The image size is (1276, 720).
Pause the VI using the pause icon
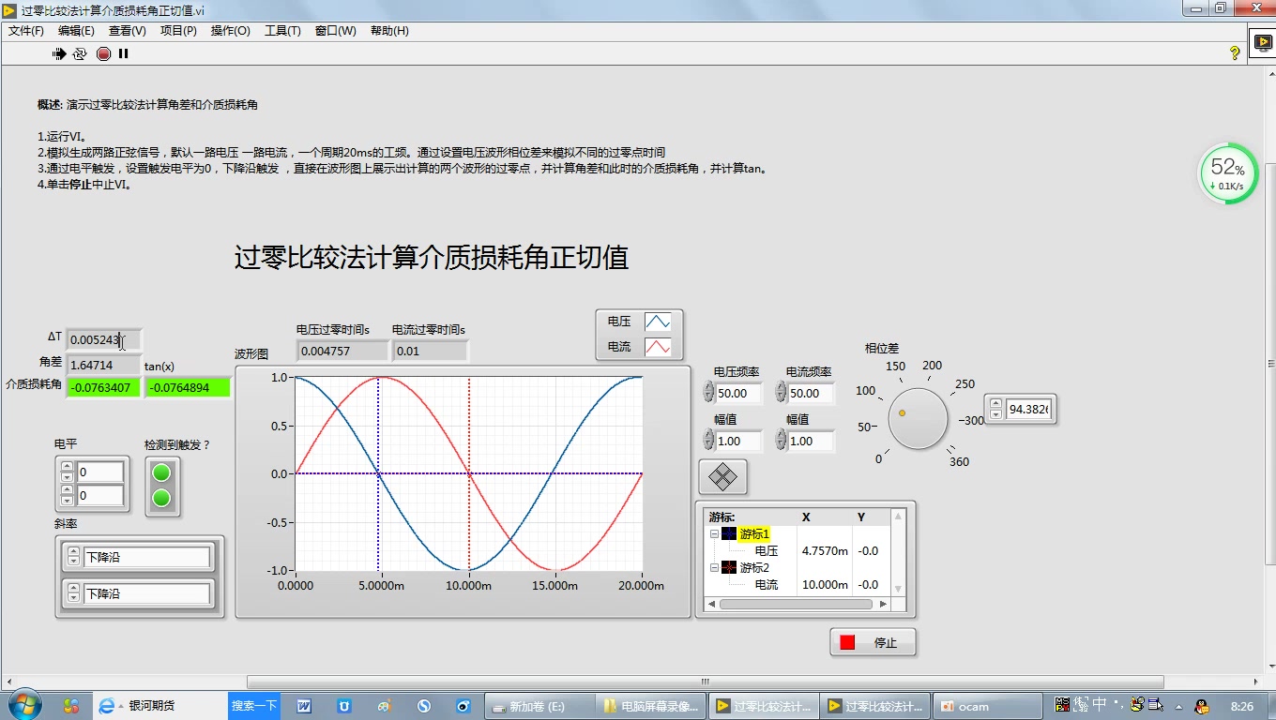(124, 53)
